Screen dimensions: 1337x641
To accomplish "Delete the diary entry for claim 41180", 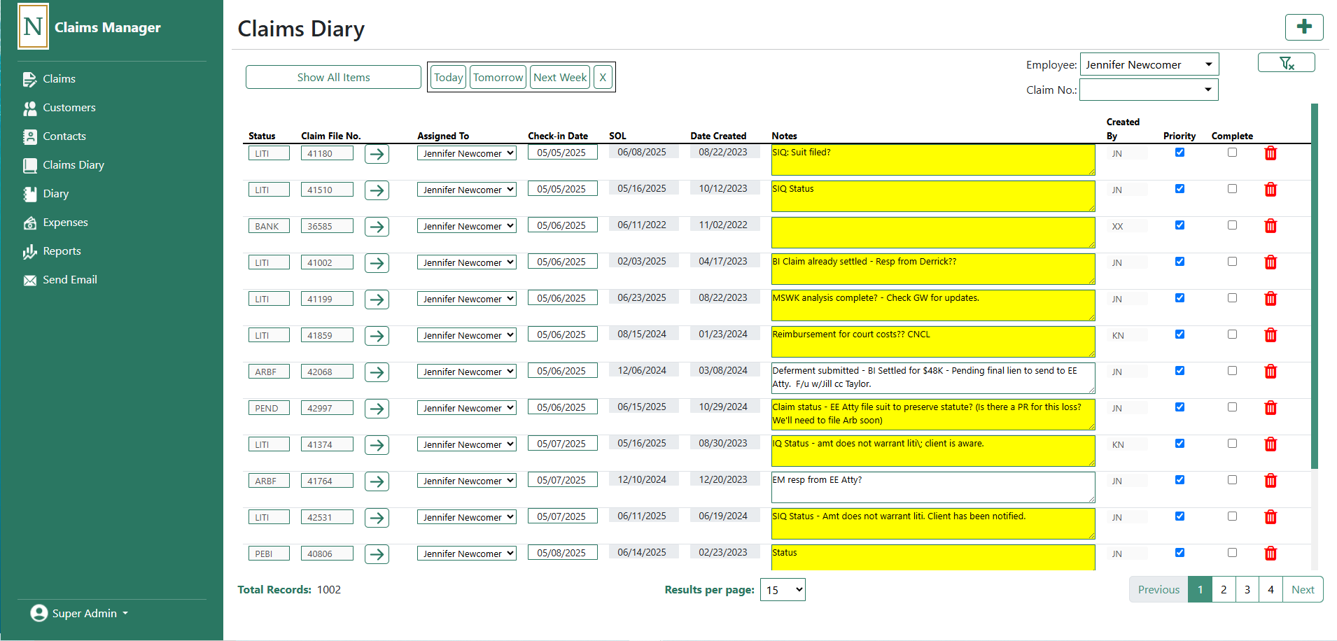I will click(1270, 153).
